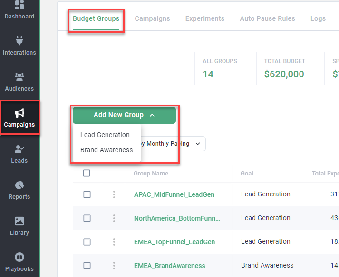Check the APAC_MidFunnel_LeadGen row checkbox
Image resolution: width=339 pixels, height=277 pixels.
(x=87, y=194)
